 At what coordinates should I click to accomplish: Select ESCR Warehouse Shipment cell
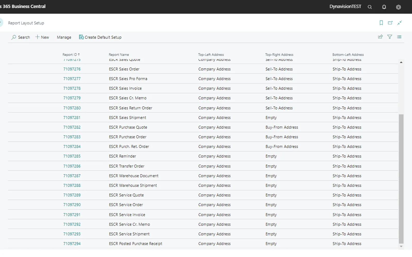point(133,186)
